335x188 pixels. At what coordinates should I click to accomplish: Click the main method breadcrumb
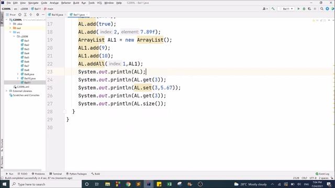point(49,9)
